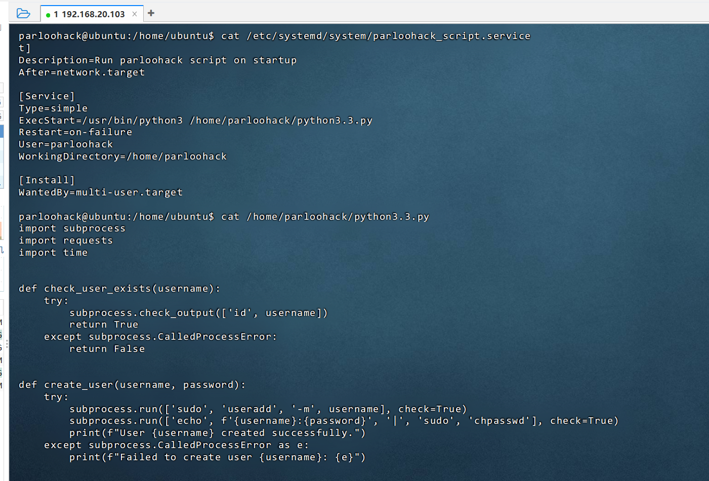Close the 192.168.20.103 session tab
Screen dimensions: 709x481
click(135, 14)
